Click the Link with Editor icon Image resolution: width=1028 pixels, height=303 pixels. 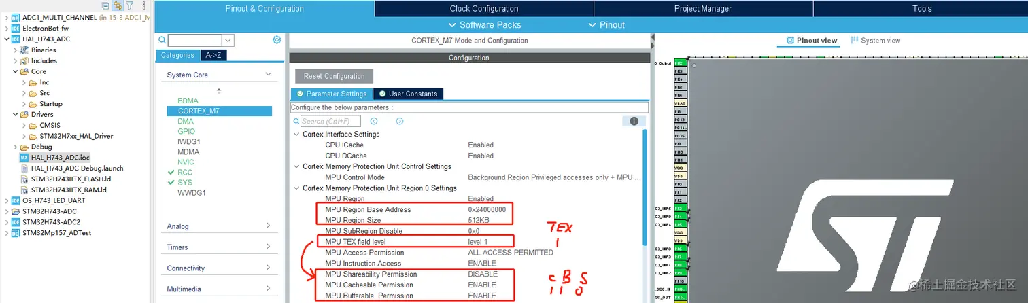tap(118, 5)
